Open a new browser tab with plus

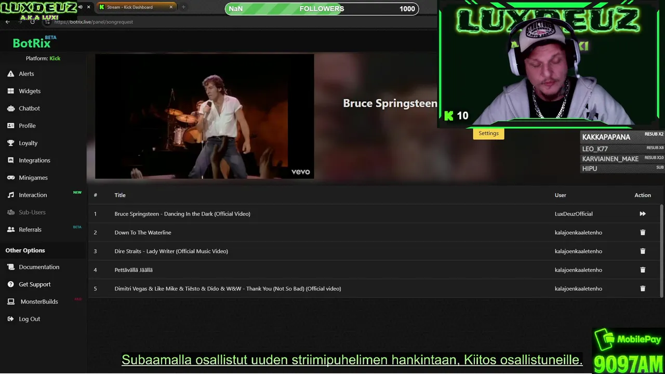pyautogui.click(x=183, y=7)
